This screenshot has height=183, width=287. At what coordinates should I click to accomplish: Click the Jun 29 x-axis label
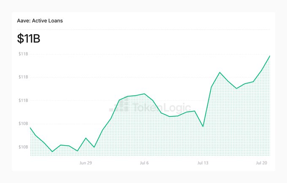click(x=86, y=163)
